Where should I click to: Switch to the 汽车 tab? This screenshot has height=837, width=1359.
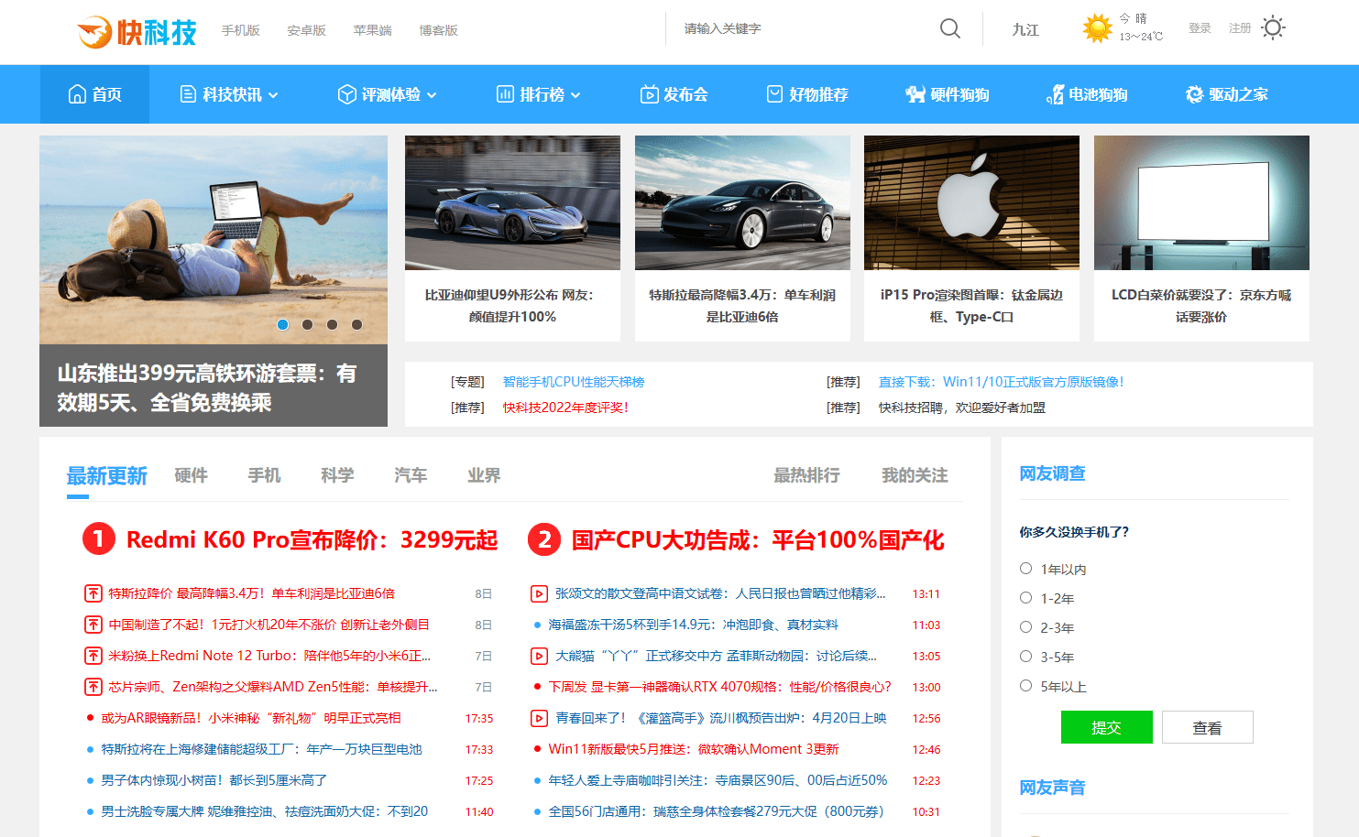pos(411,475)
